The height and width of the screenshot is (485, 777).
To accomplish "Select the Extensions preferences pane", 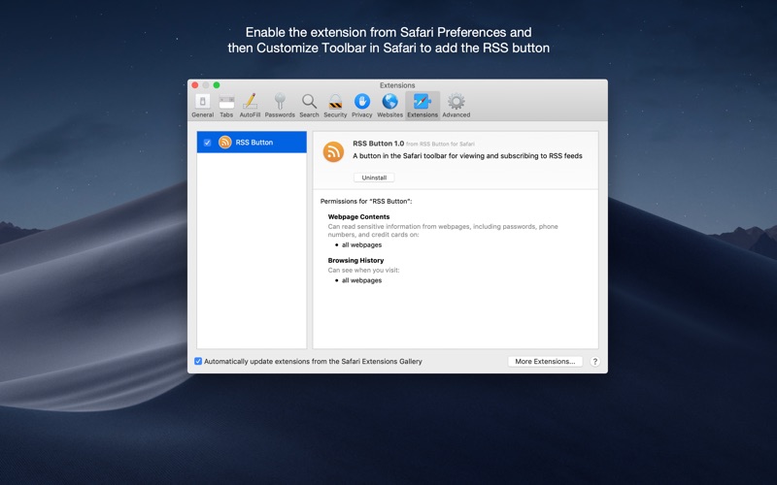I will tap(422, 106).
